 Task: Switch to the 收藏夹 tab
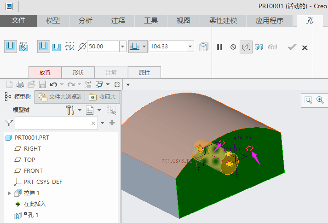tap(103, 97)
